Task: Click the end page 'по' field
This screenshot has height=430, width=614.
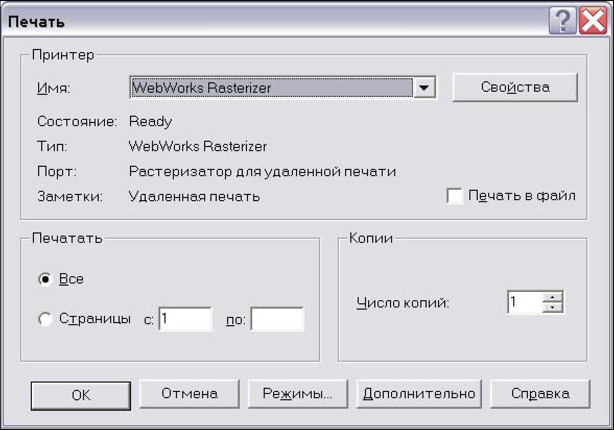Action: tap(277, 319)
